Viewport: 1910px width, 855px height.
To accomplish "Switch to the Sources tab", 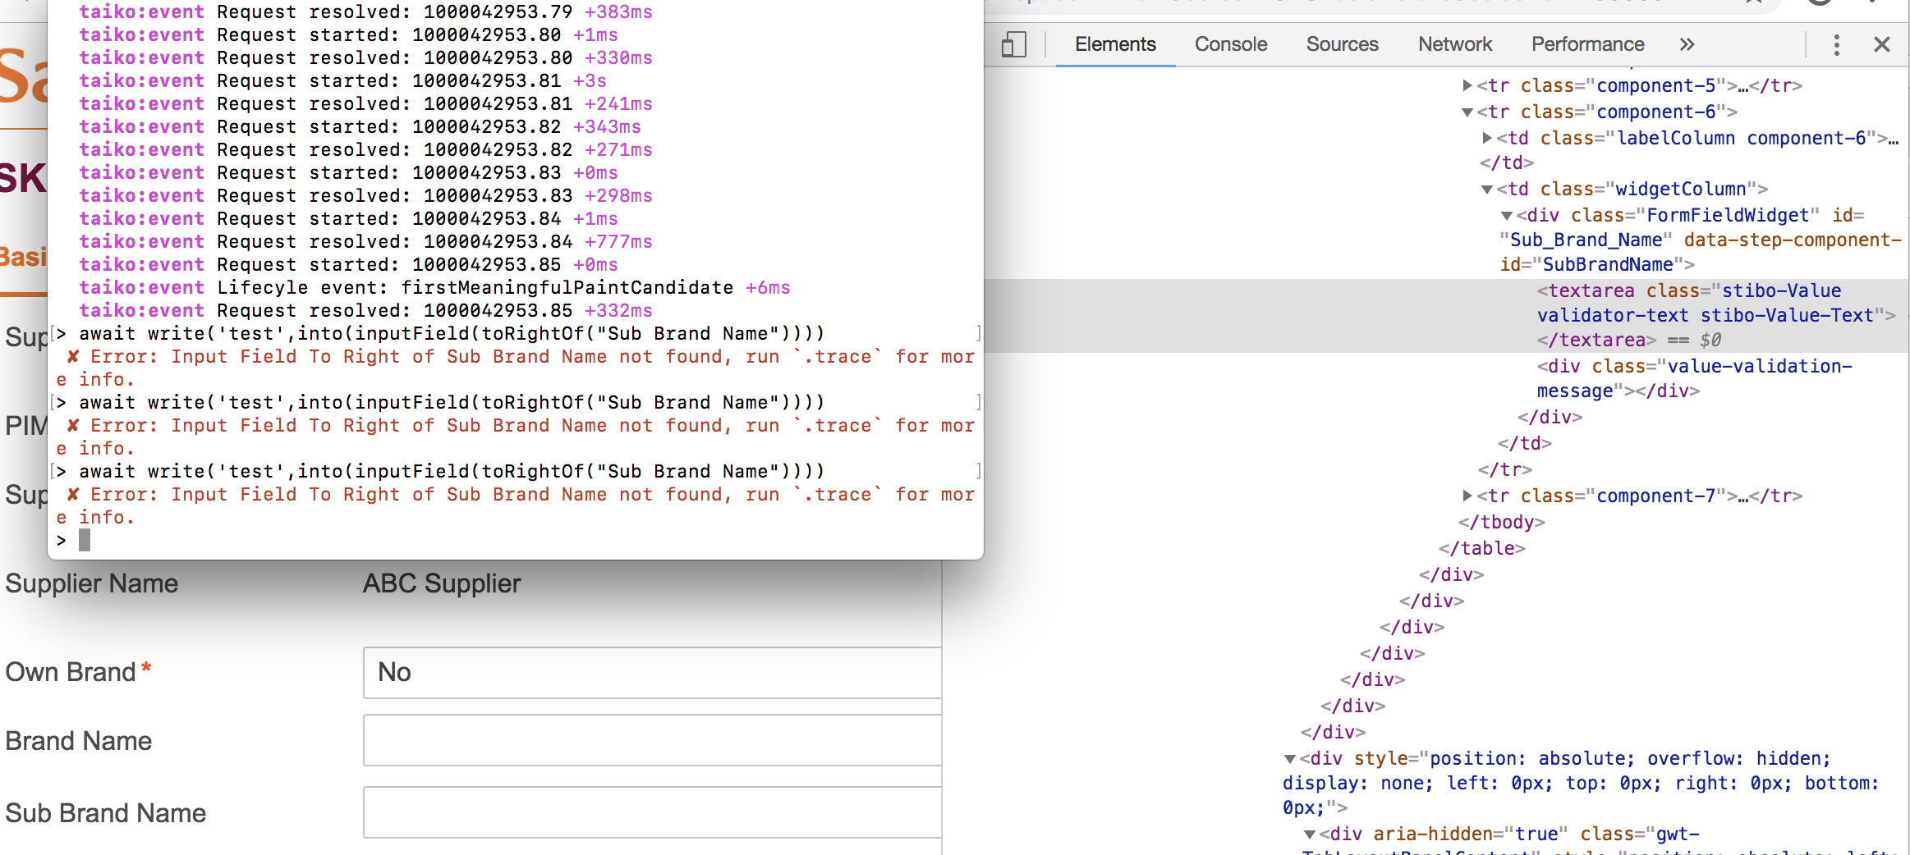I will (x=1342, y=44).
